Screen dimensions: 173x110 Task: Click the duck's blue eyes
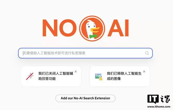(91, 26)
